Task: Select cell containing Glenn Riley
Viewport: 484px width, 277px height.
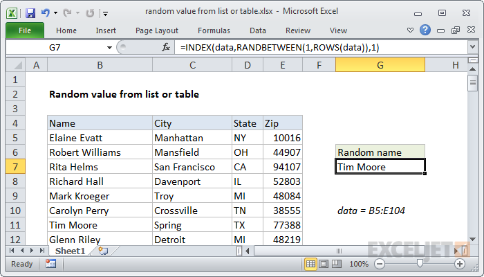Action: click(x=100, y=240)
